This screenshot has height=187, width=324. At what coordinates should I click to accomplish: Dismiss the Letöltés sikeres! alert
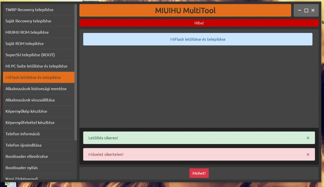click(x=308, y=138)
